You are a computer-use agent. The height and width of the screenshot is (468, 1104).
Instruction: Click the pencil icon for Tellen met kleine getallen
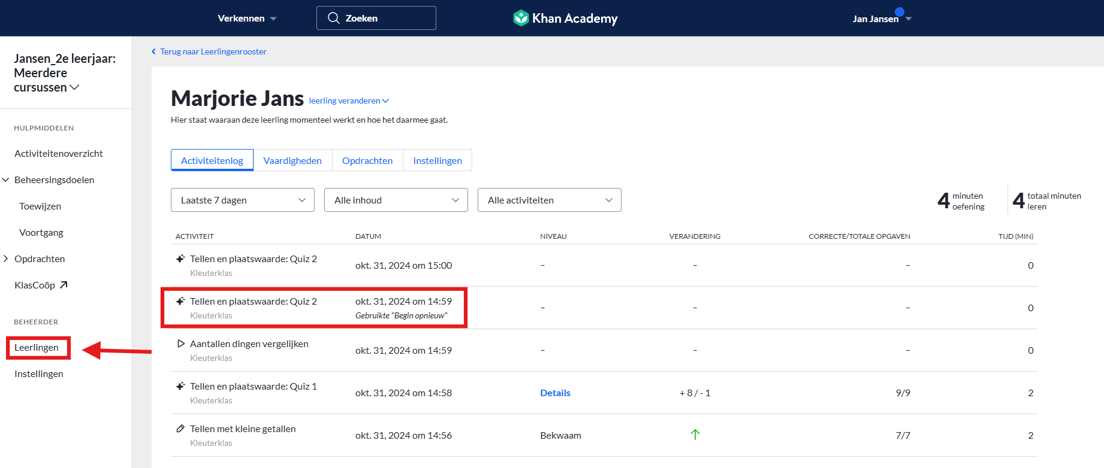pos(180,429)
